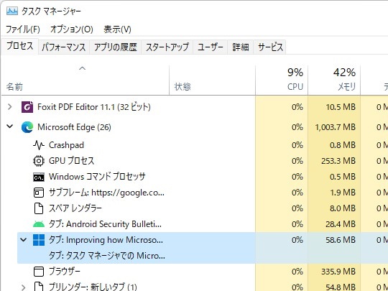Viewport: 388px width, 291px height.
Task: Click the 1,003.7 MB memory value
Action: (x=336, y=127)
